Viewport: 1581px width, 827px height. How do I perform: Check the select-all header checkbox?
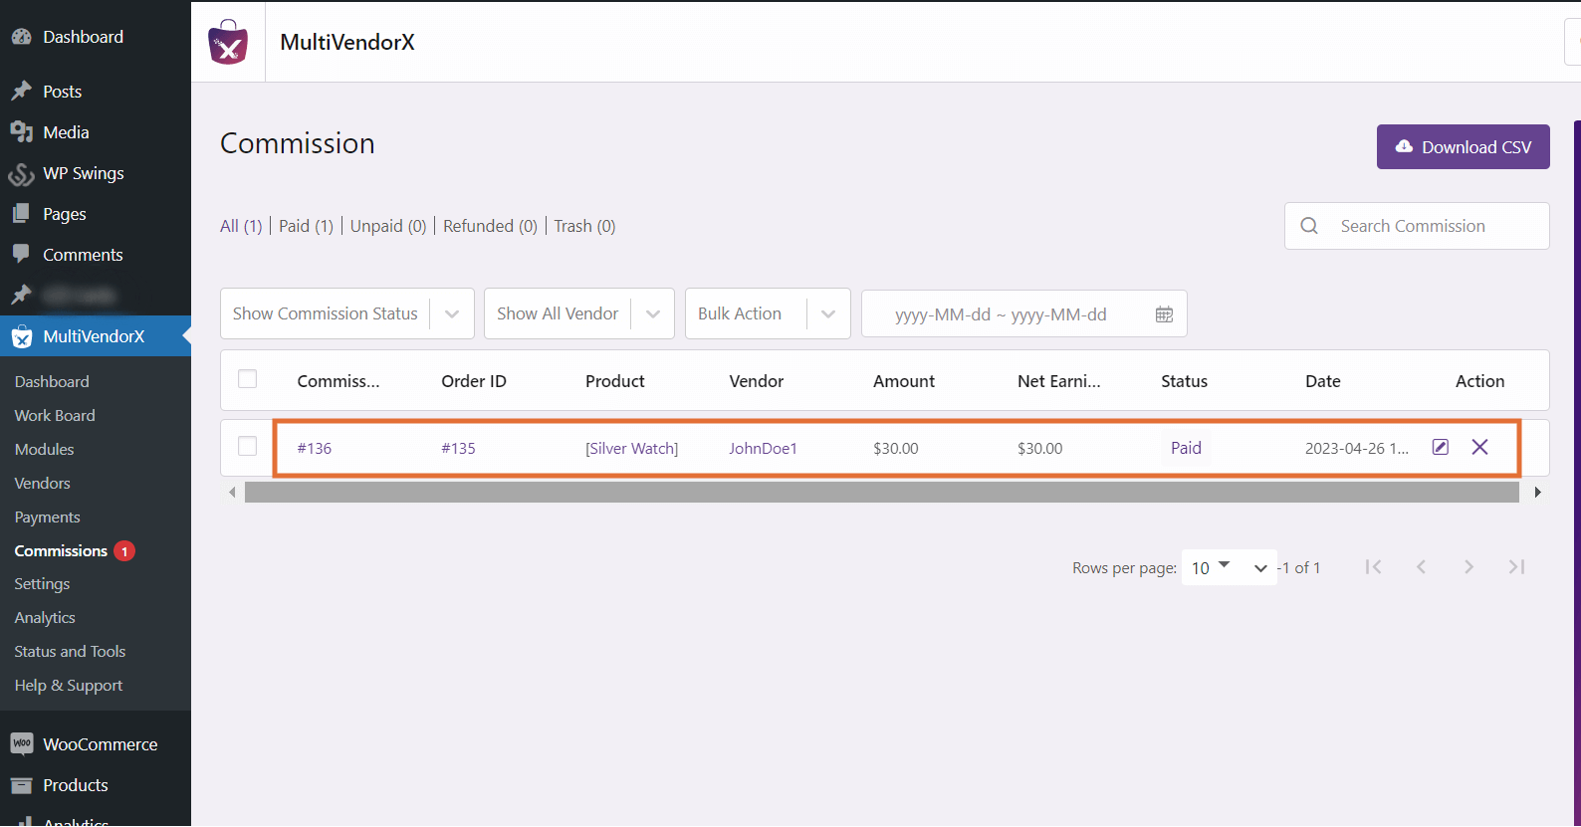pos(248,379)
